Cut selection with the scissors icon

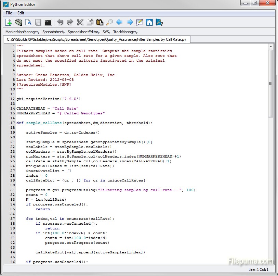[80, 23]
